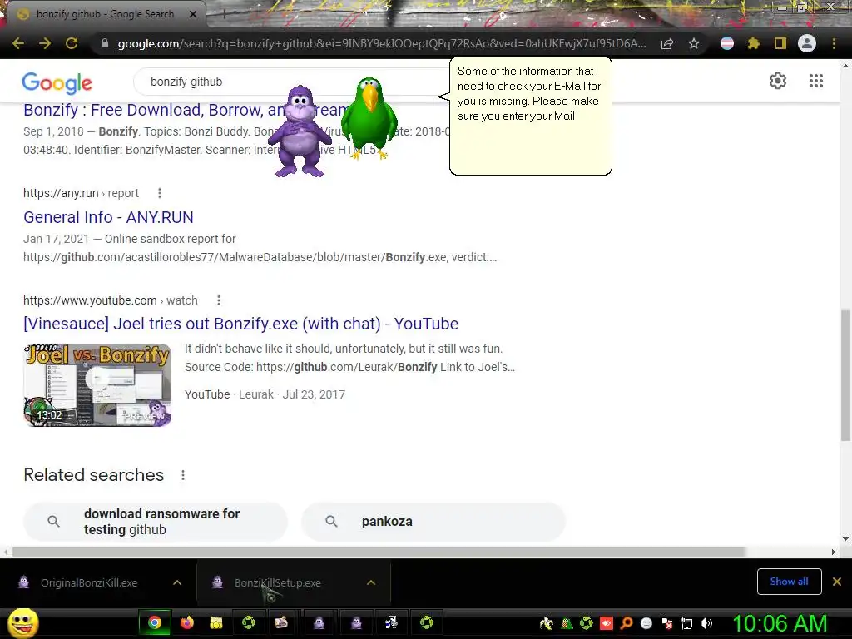Click the green Peedy parrot character
The width and height of the screenshot is (852, 639).
click(x=369, y=118)
